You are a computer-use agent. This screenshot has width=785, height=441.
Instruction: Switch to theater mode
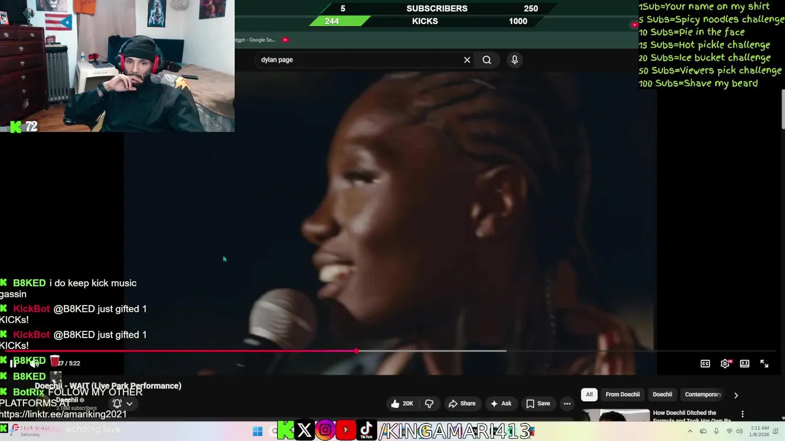(x=745, y=363)
